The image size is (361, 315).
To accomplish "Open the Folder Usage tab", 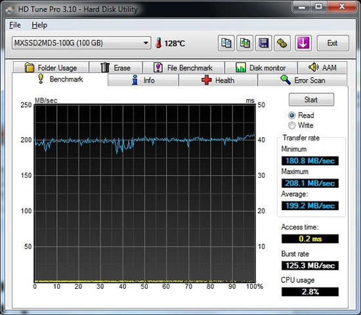I will (51, 68).
